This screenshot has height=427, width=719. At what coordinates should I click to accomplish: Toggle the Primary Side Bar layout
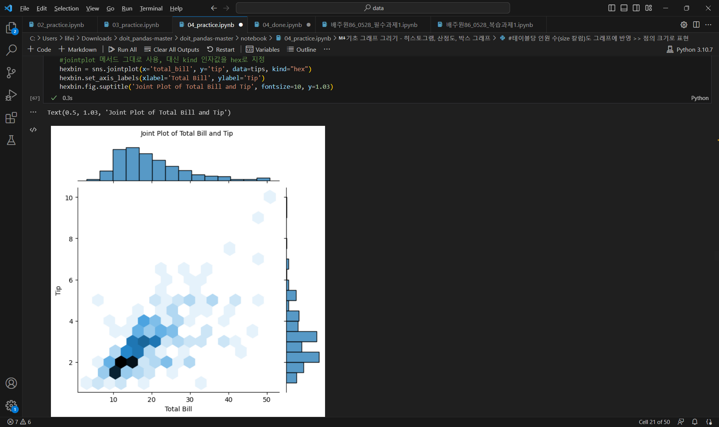coord(612,8)
